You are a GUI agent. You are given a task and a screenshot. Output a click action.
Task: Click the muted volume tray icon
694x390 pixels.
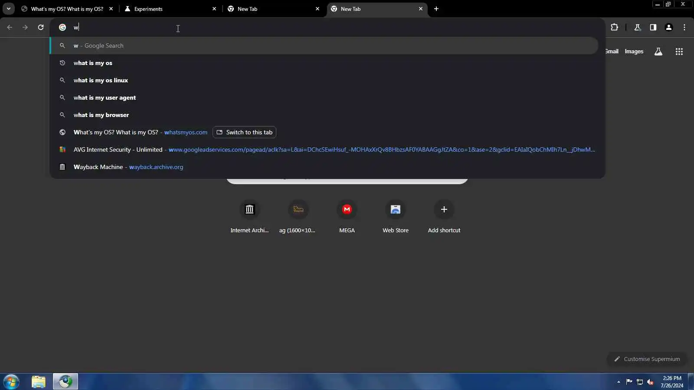[x=650, y=382]
